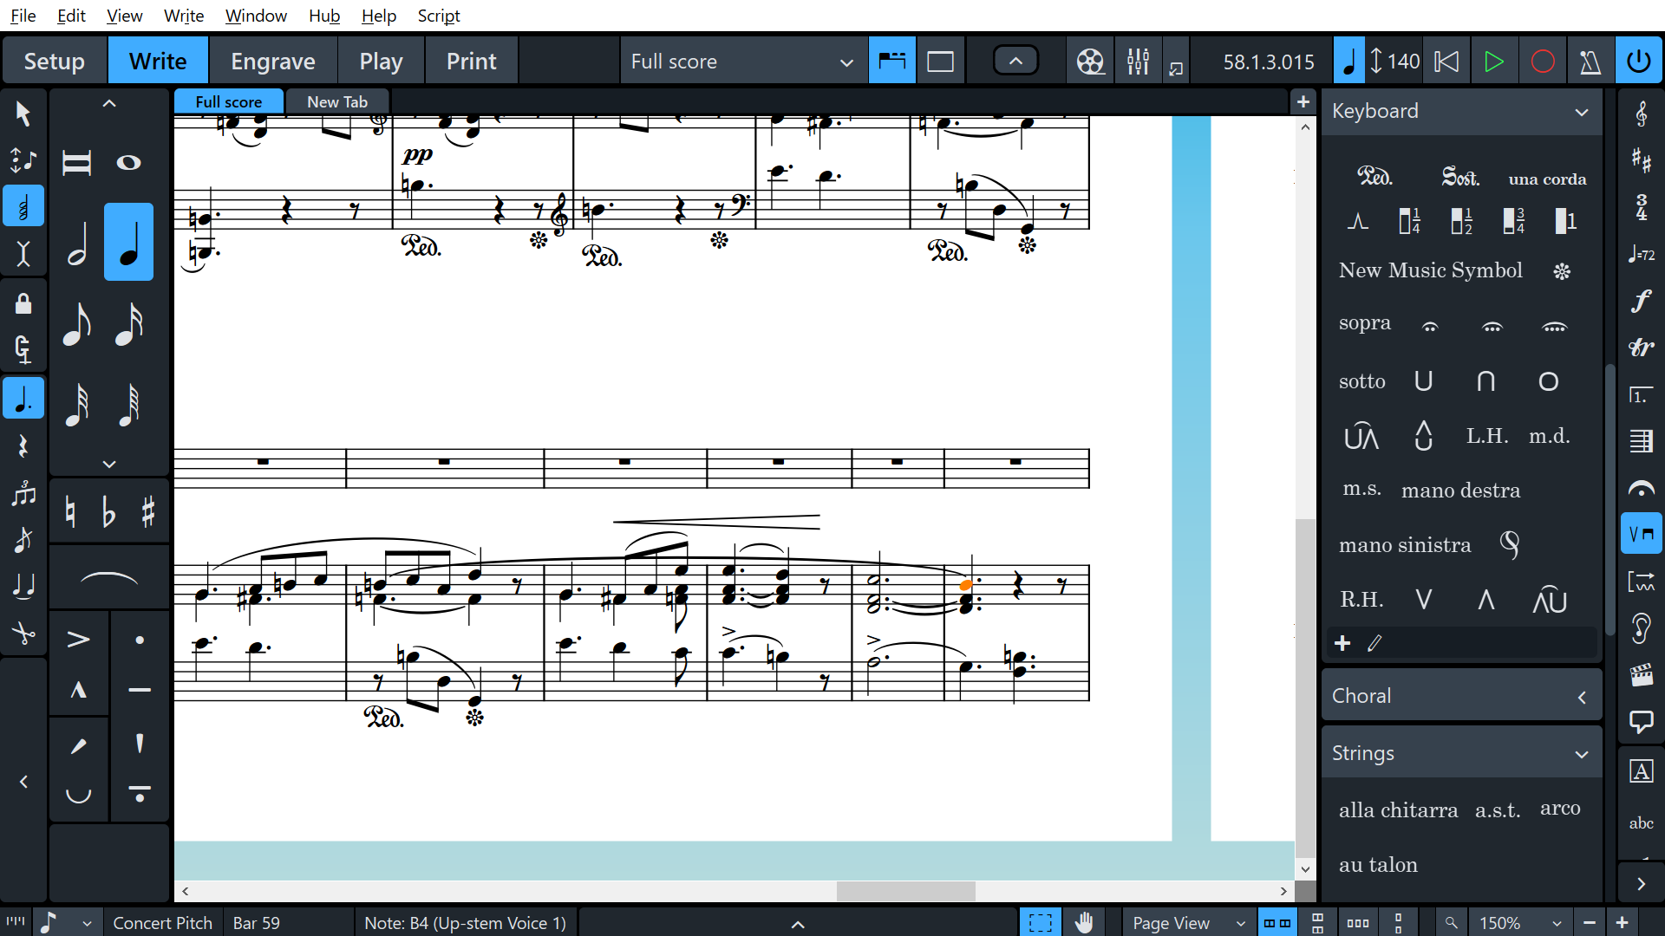Click the sharp accidental button
This screenshot has width=1665, height=936.
147,512
